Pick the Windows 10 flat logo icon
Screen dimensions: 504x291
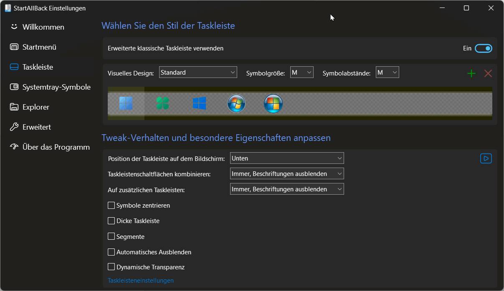coord(199,103)
